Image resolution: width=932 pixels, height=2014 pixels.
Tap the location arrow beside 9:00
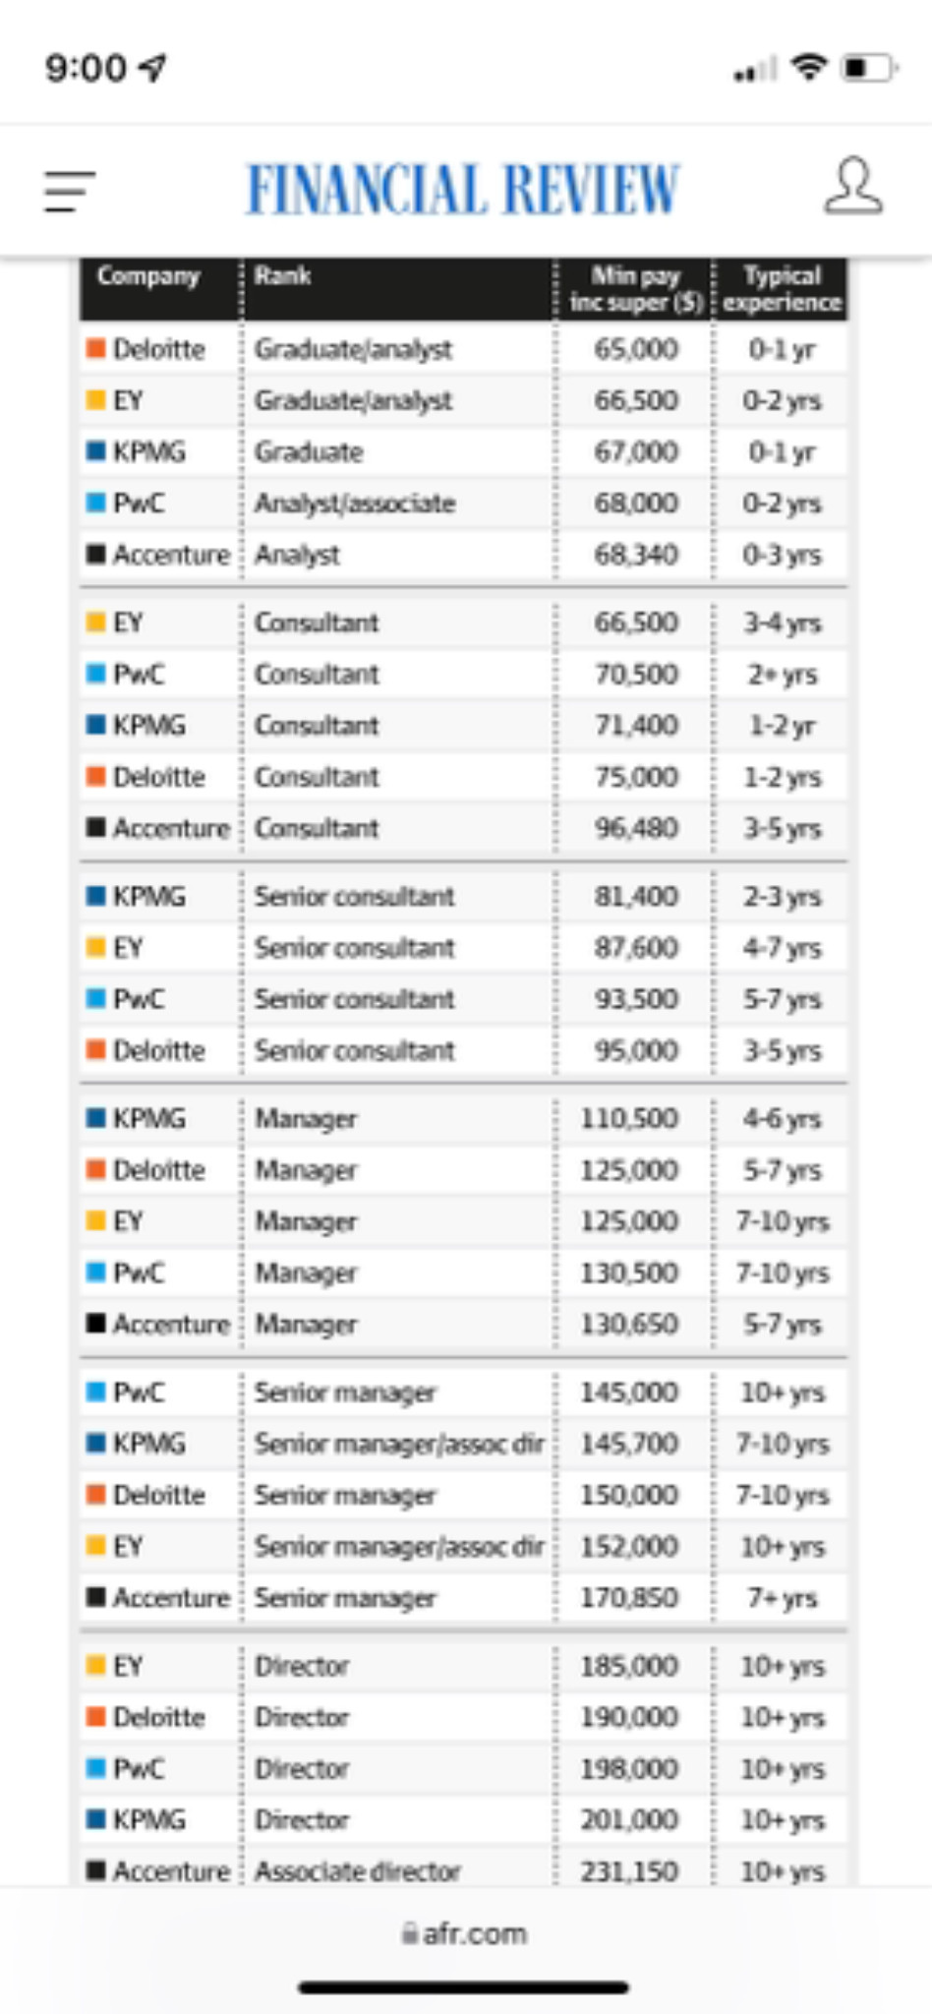[x=152, y=67]
